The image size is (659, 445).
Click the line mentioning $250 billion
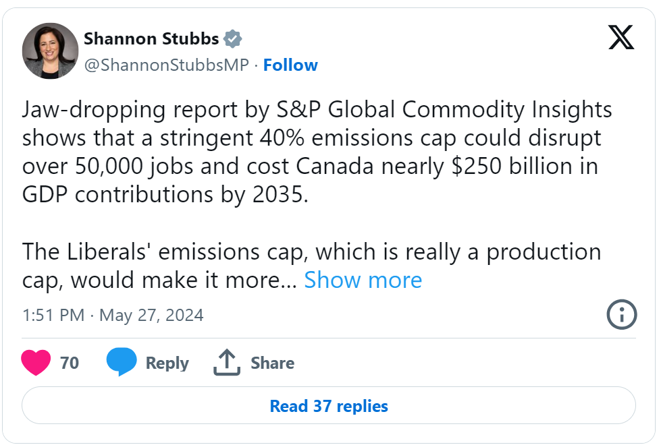pyautogui.click(x=310, y=167)
